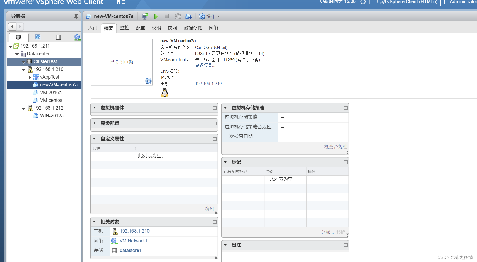Viewport: 477px width, 262px height.
Task: Select WIN-2012a in the tree
Action: (52, 116)
